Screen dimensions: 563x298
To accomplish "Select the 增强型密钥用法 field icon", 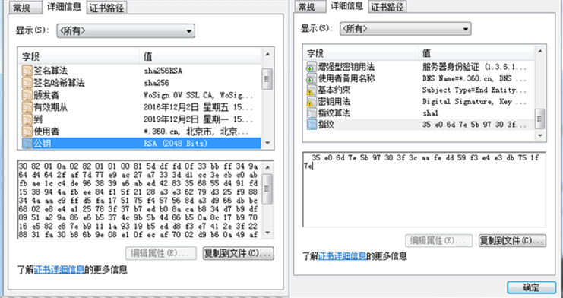I will click(312, 67).
